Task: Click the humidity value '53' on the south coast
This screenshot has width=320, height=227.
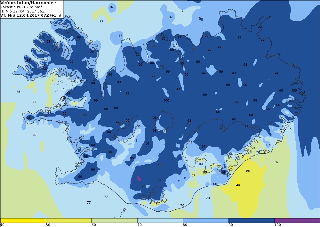Action: [x=157, y=204]
